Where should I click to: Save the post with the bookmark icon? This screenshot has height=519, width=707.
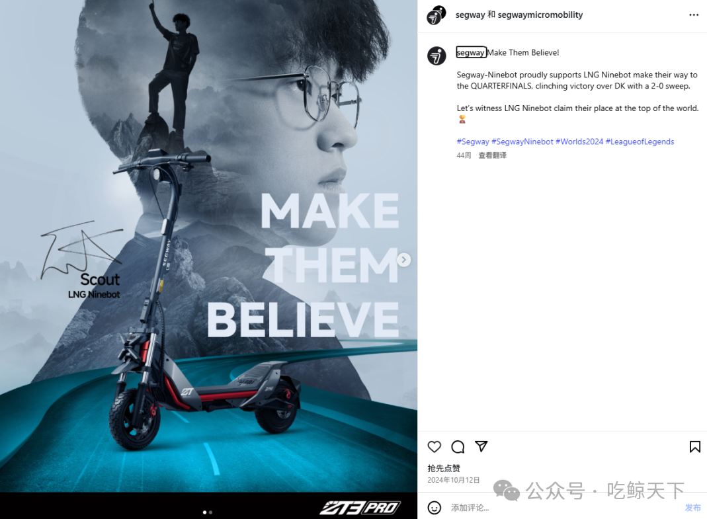click(x=695, y=446)
